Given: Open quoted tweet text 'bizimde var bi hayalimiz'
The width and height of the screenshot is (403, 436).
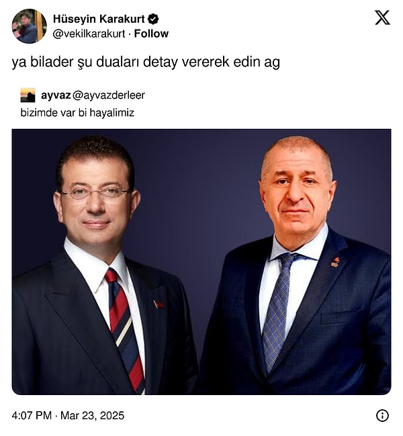Looking at the screenshot, I should pyautogui.click(x=77, y=113).
